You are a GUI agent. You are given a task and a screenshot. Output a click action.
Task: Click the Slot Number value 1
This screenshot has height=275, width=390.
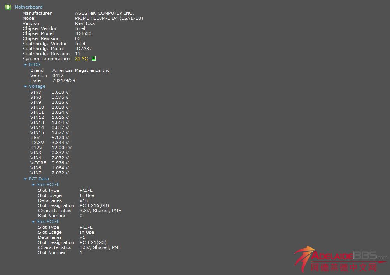pos(81,252)
